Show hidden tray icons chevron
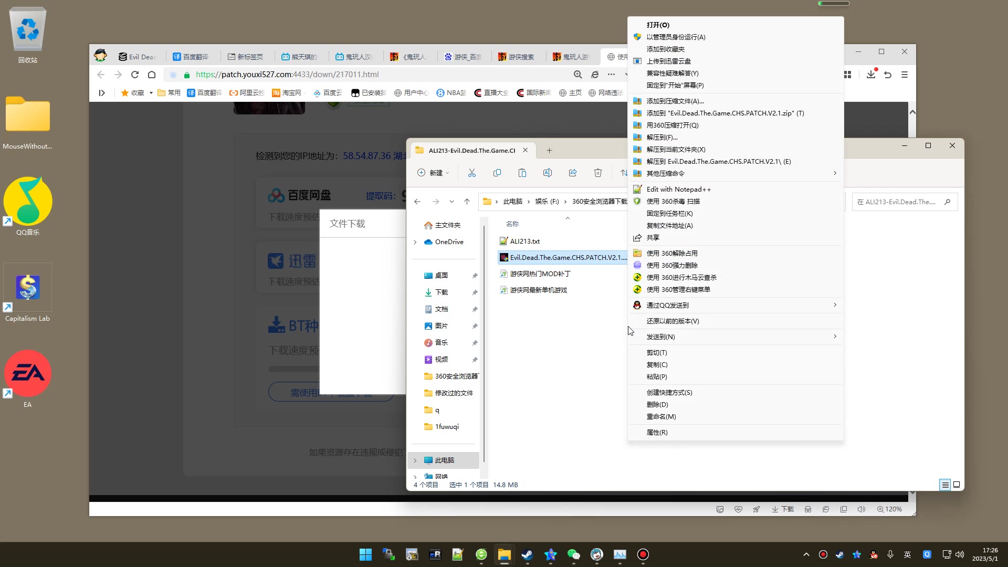Viewport: 1008px width, 567px height. coord(806,554)
